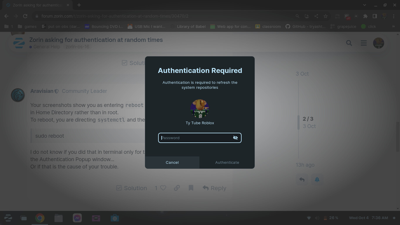Open the 'classroom' bookmark

[x=268, y=26]
